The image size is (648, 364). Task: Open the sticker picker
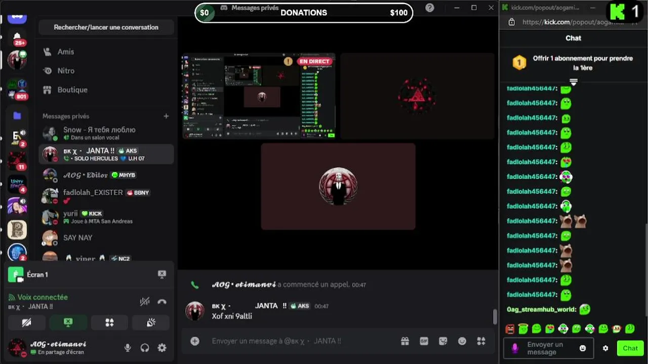(443, 341)
